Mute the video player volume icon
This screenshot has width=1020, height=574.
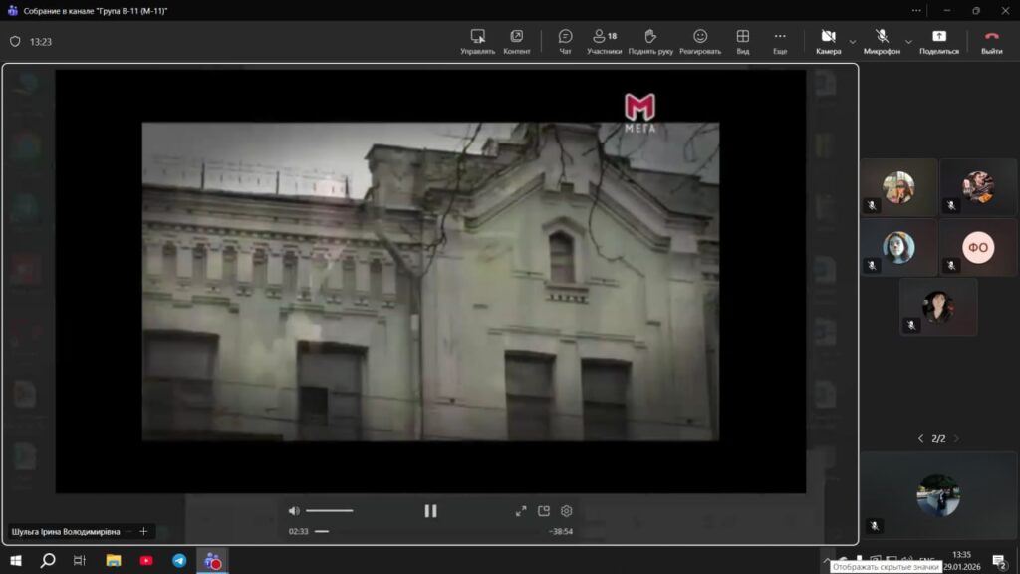coord(294,511)
